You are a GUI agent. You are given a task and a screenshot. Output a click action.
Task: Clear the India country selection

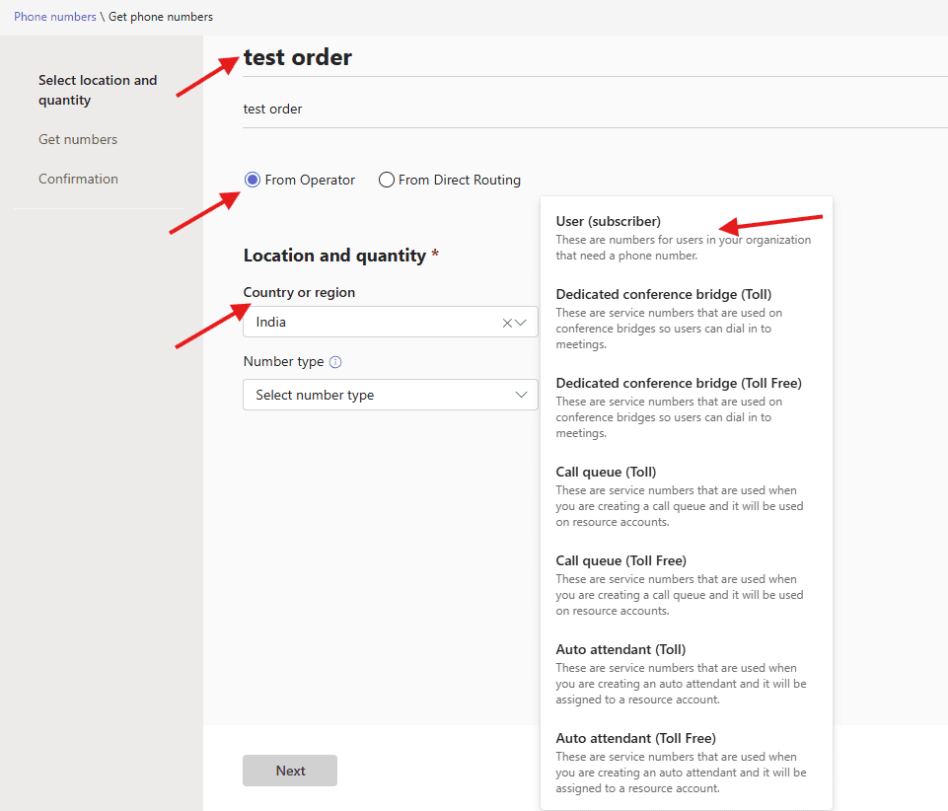[x=507, y=323]
